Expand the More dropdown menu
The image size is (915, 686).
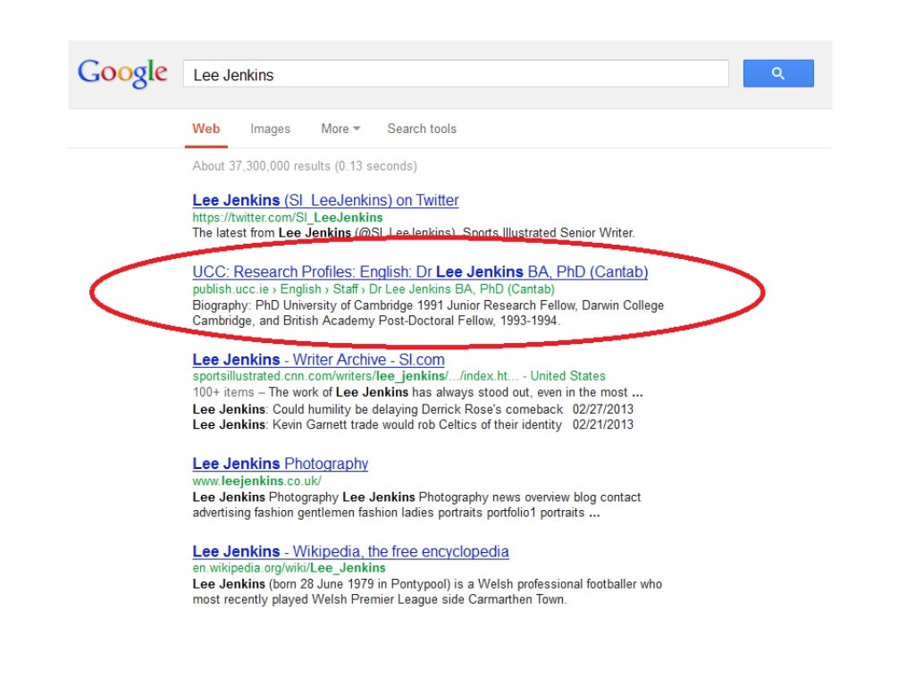coord(340,129)
